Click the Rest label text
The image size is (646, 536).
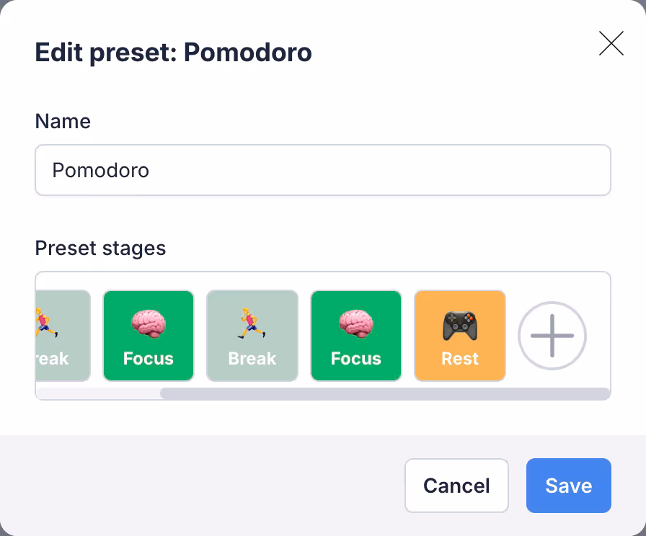tap(460, 359)
